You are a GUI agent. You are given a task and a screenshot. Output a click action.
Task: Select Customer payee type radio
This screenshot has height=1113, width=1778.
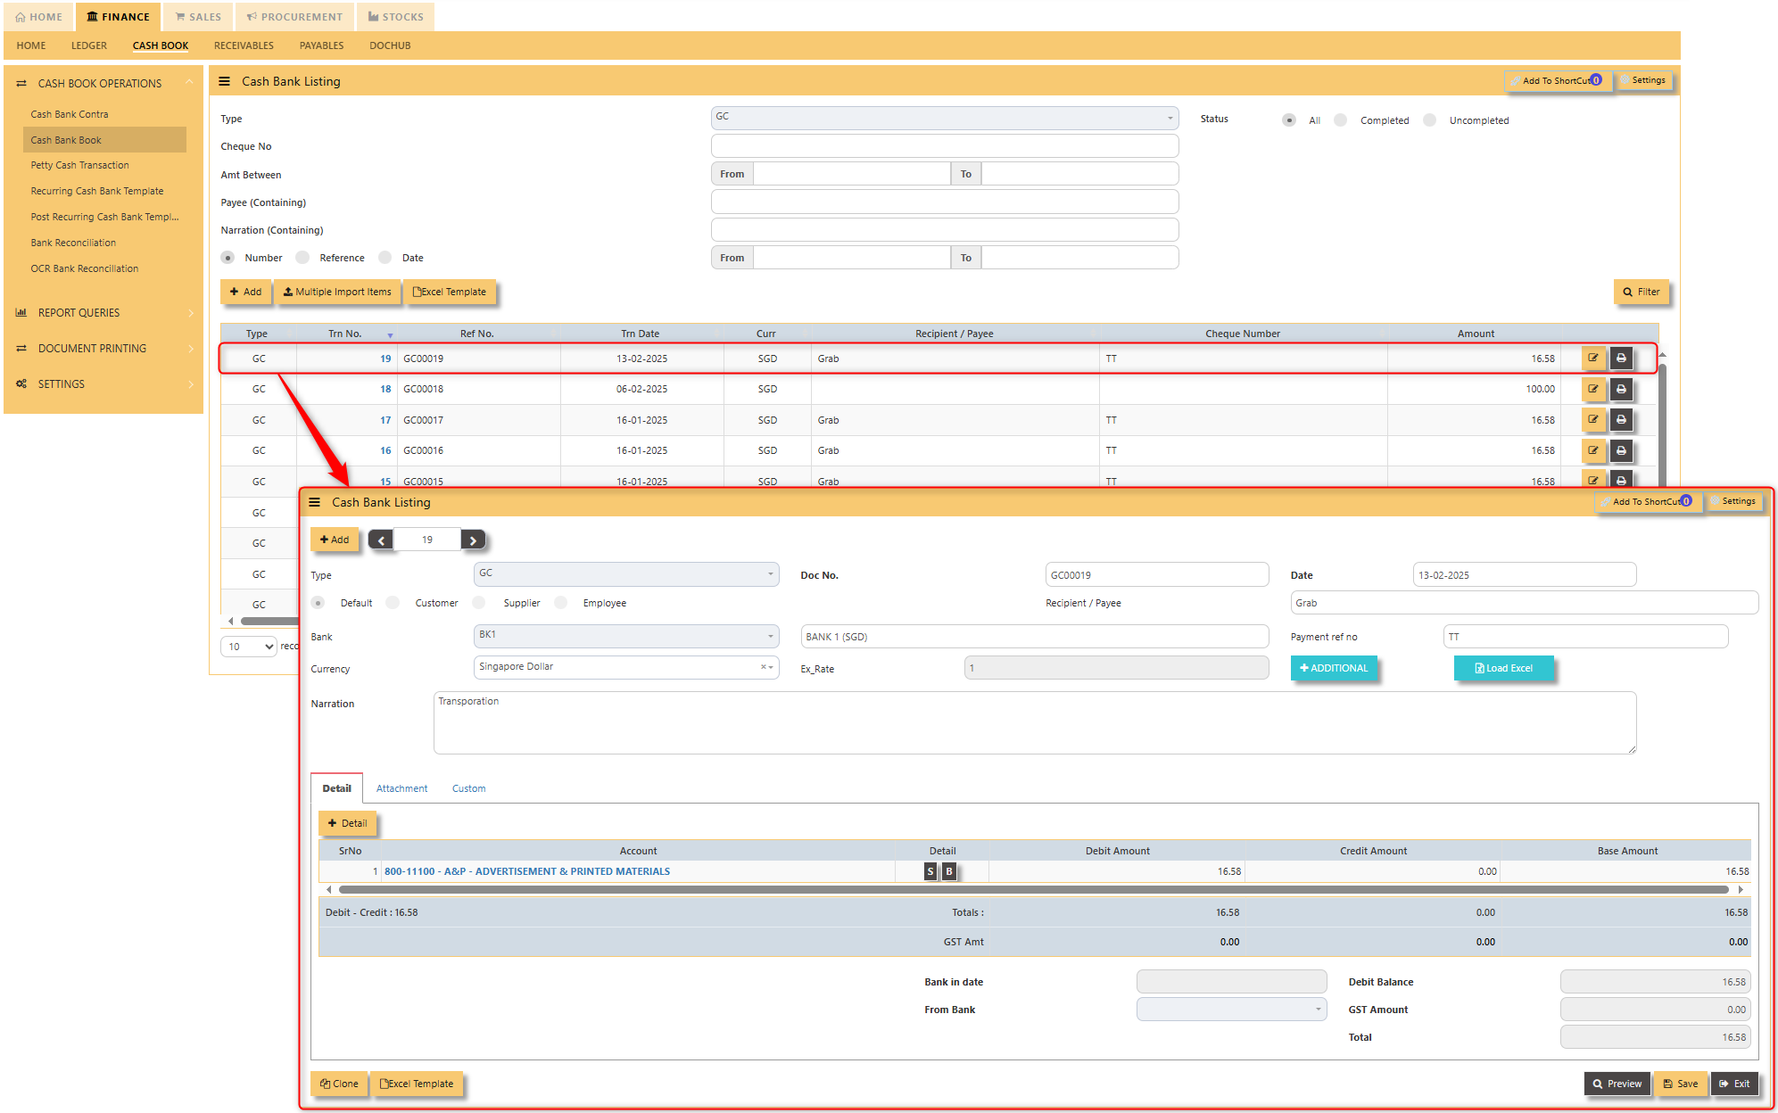[x=393, y=603]
